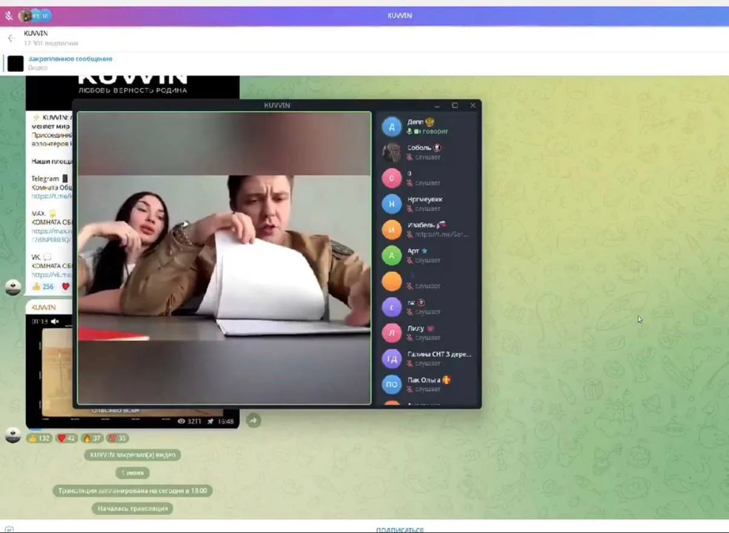The width and height of the screenshot is (729, 533).
Task: Minimize the KUVVIN video chat window
Action: coord(437,106)
